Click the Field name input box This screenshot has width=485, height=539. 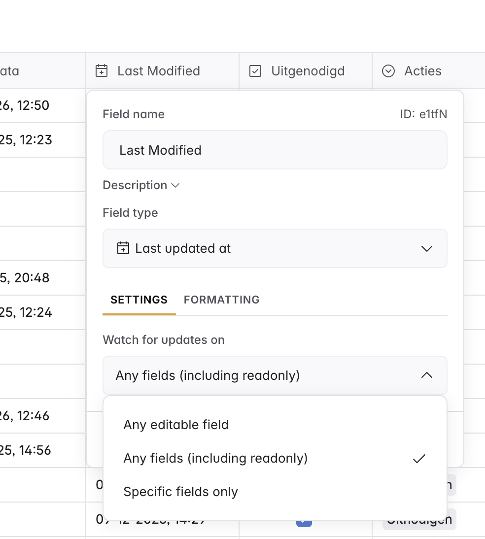(275, 150)
